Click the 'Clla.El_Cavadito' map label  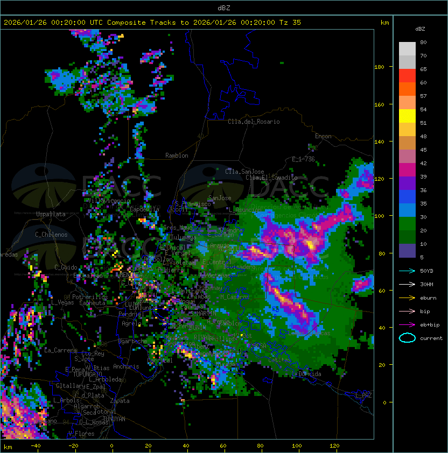pos(271,178)
